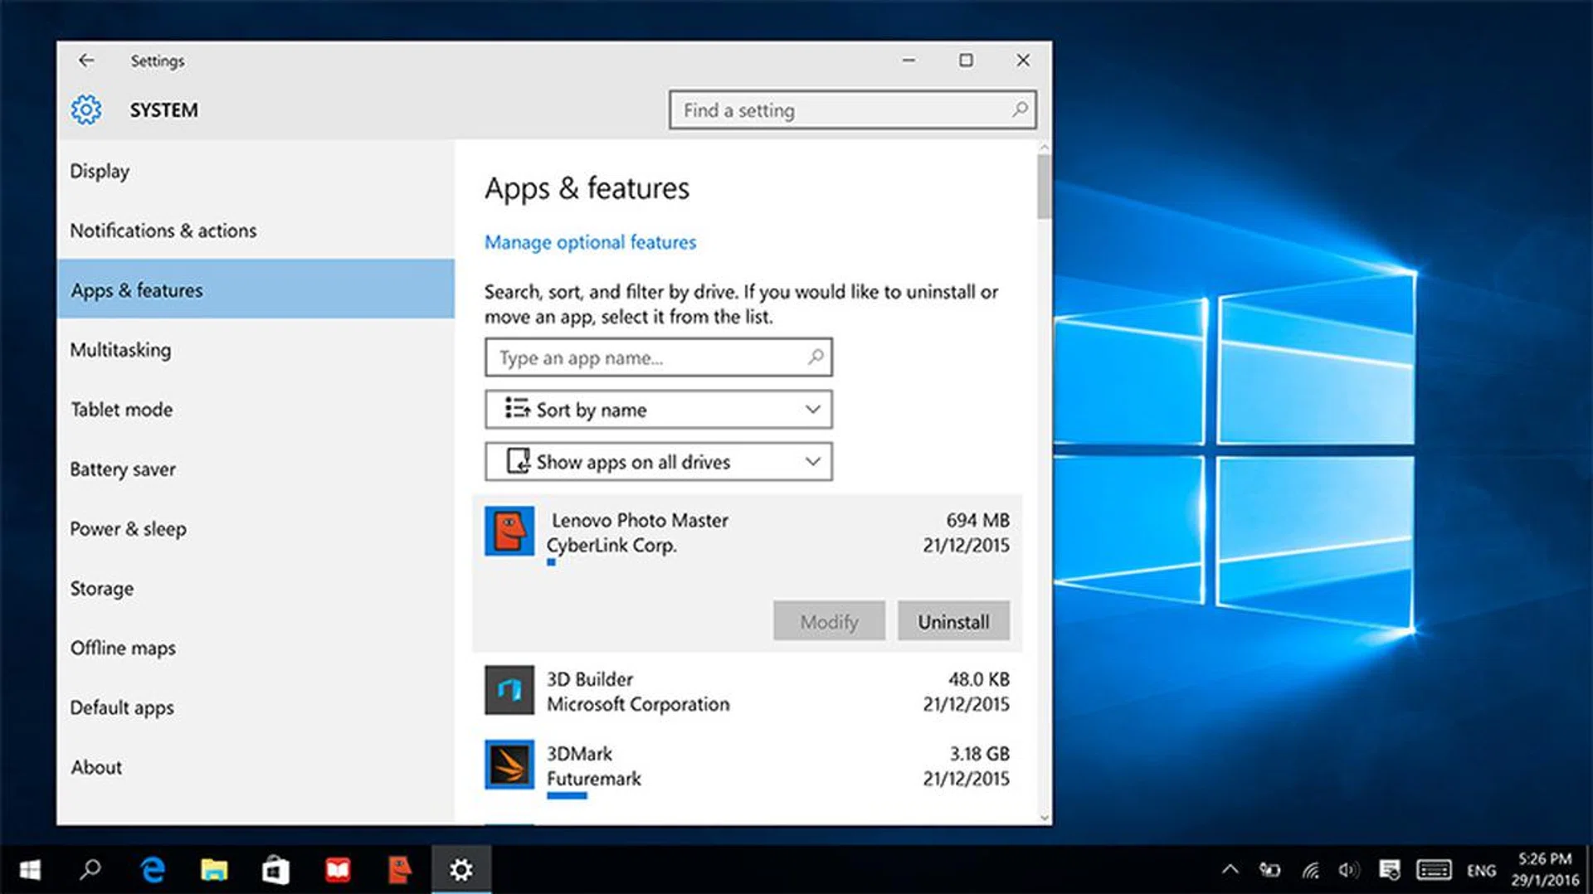Open File Explorer from the taskbar

214,869
